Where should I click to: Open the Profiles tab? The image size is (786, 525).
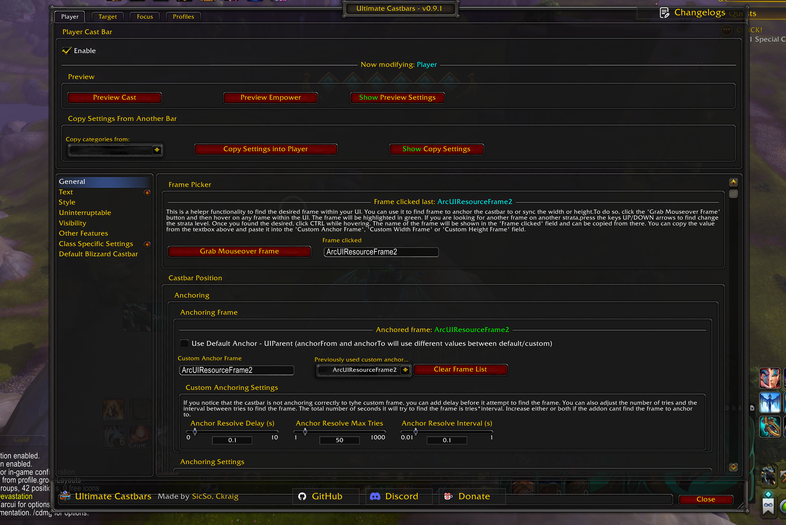point(183,17)
